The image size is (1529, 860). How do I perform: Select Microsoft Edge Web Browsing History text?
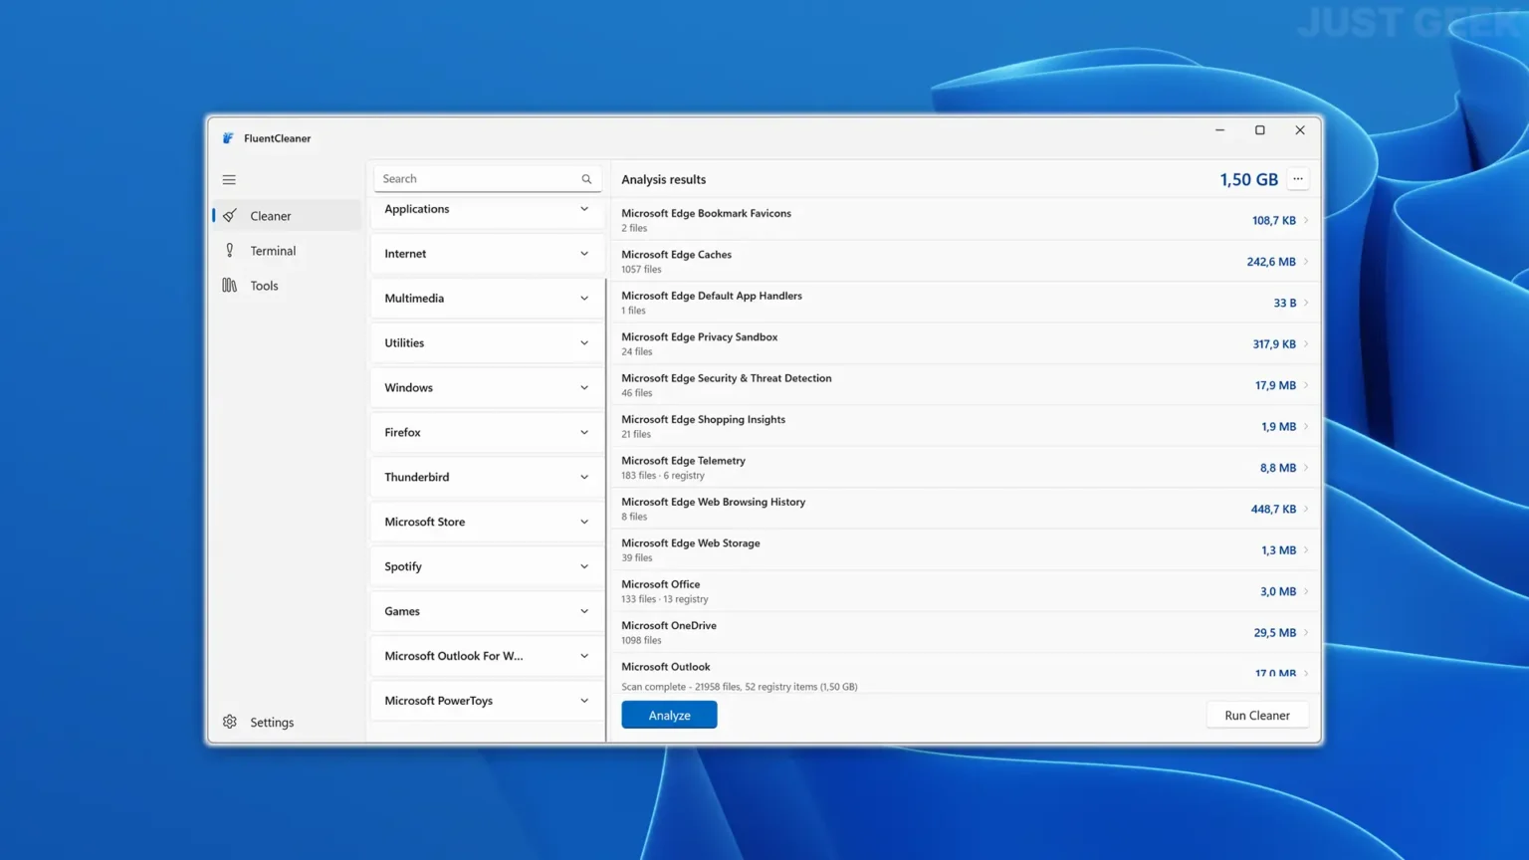click(713, 503)
